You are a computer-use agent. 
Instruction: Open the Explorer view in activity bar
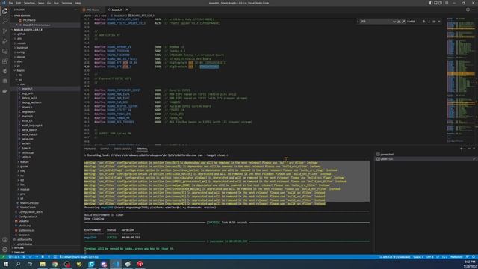pos(5,11)
